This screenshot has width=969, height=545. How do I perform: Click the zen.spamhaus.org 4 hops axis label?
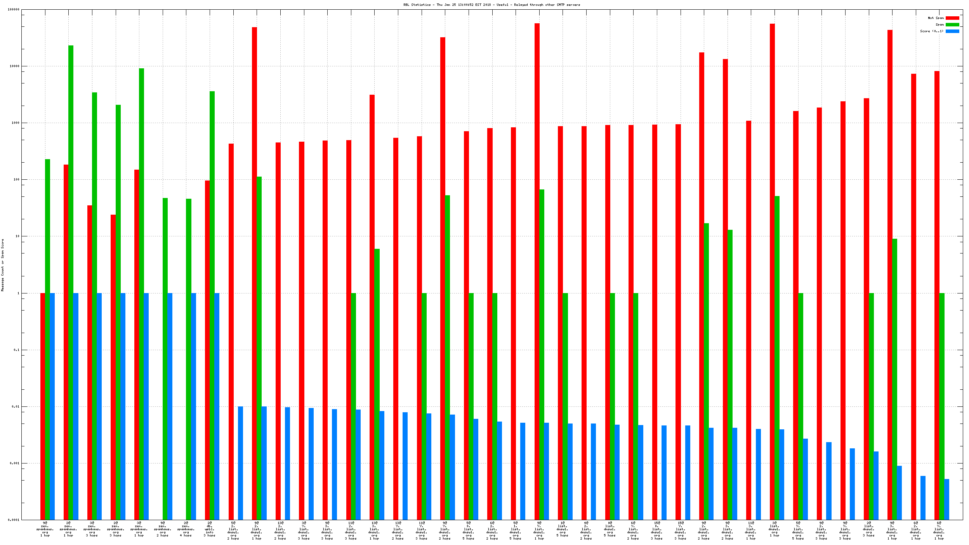[186, 529]
